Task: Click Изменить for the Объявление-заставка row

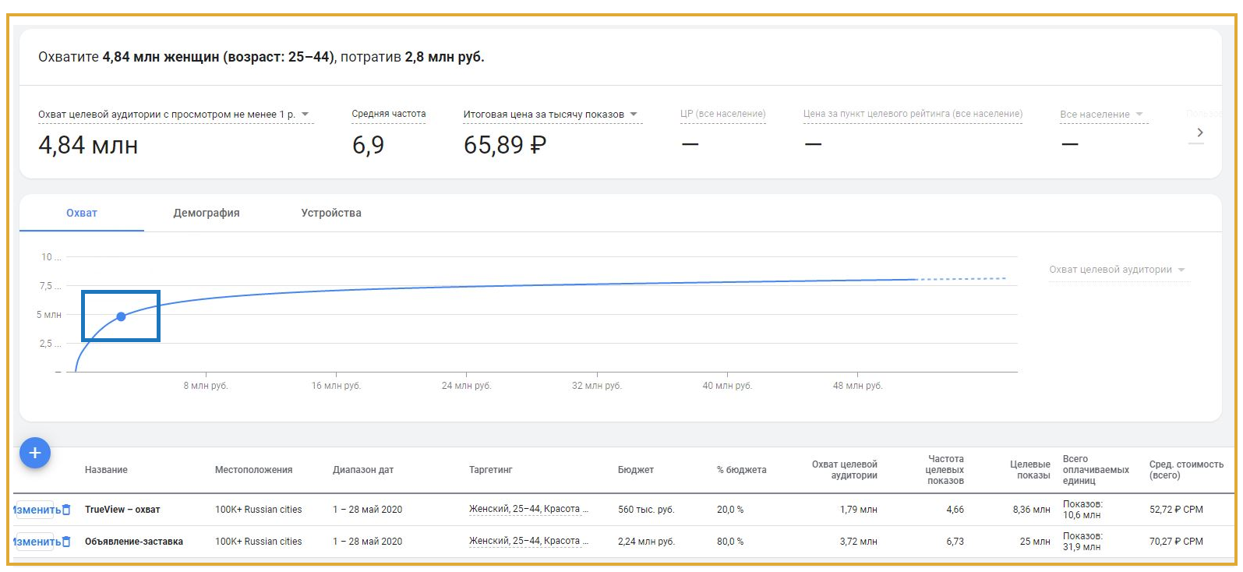Action: [x=36, y=542]
